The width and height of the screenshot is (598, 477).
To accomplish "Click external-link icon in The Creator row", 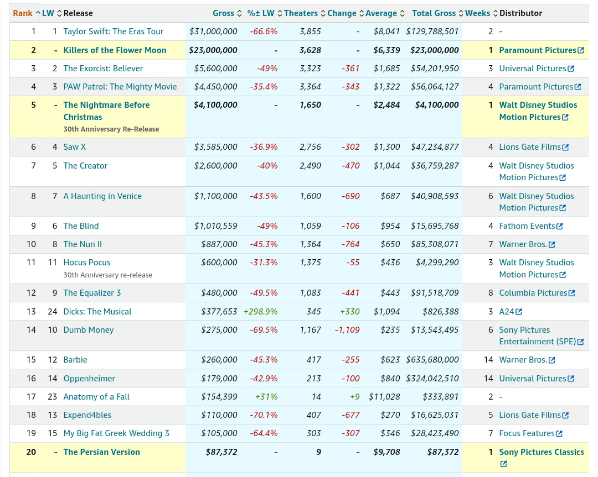I will point(563,177).
